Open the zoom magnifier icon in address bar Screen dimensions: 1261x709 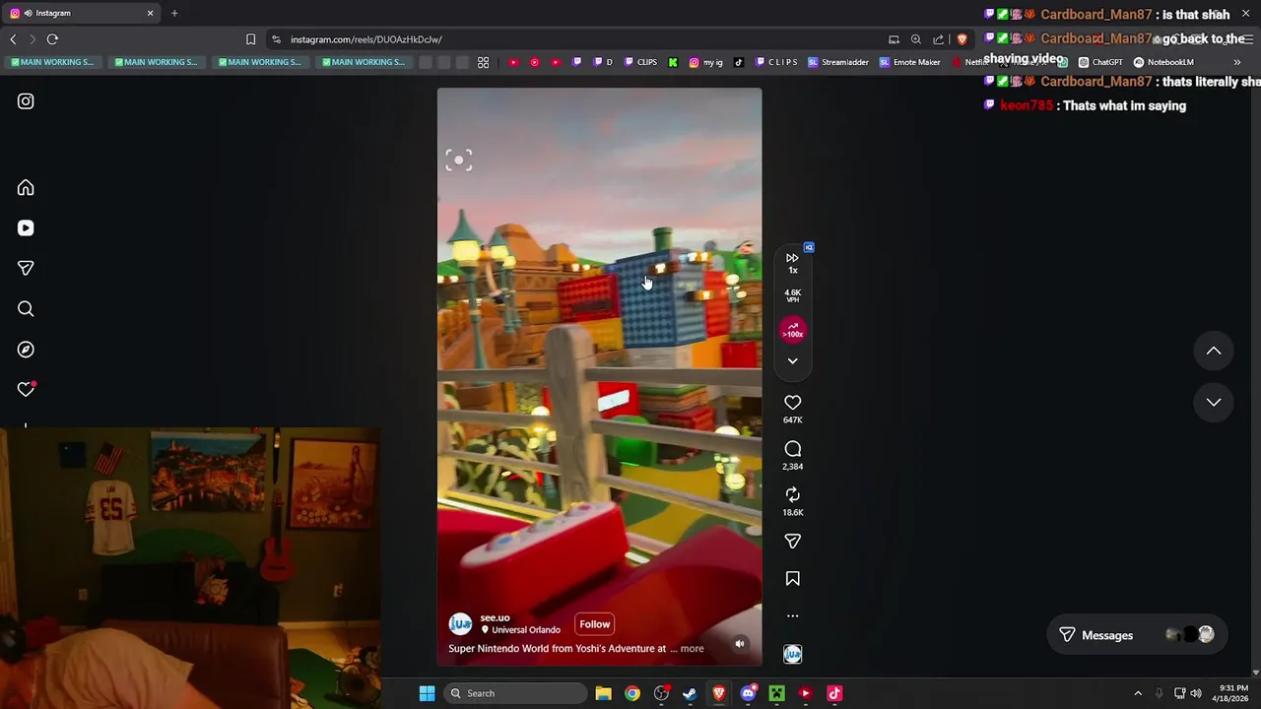[915, 39]
